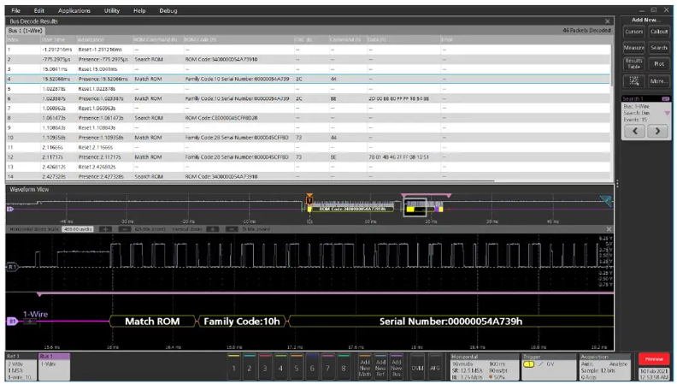This screenshot has width=677, height=384.
Task: Go to previous search event
Action: (x=634, y=131)
